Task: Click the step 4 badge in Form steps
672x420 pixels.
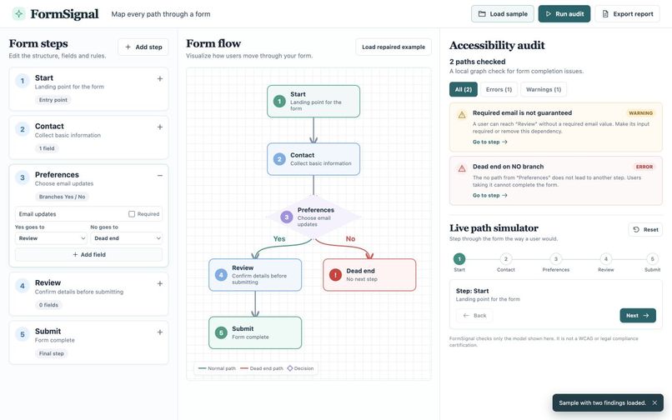Action: click(x=23, y=286)
